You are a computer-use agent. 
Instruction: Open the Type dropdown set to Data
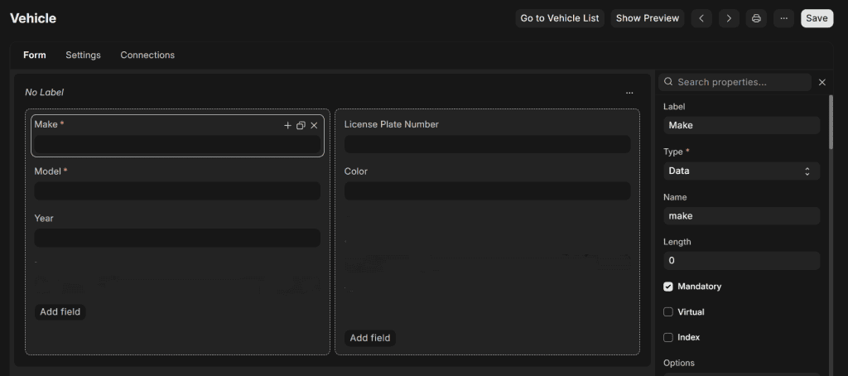741,171
